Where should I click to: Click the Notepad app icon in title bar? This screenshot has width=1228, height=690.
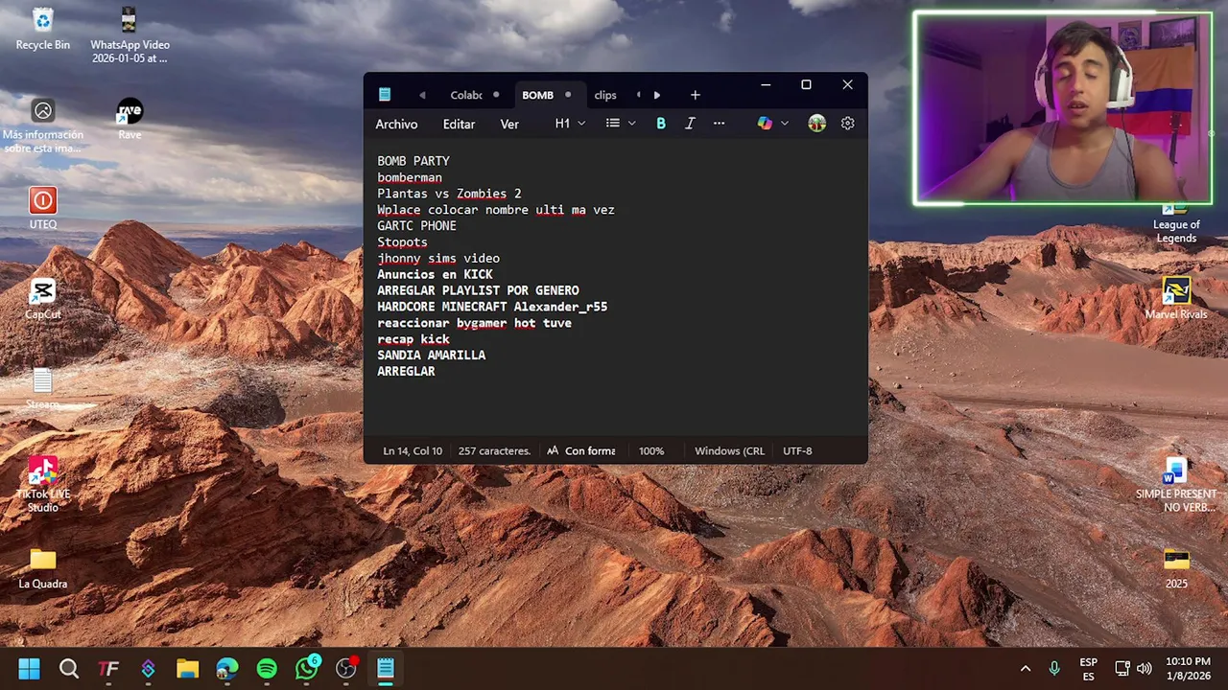(385, 94)
